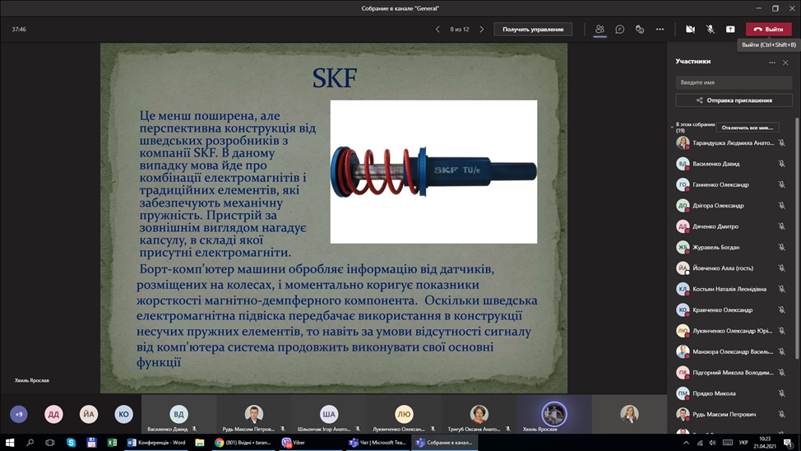801x451 pixels.
Task: Click Отключить все микрофоны button
Action: point(748,128)
